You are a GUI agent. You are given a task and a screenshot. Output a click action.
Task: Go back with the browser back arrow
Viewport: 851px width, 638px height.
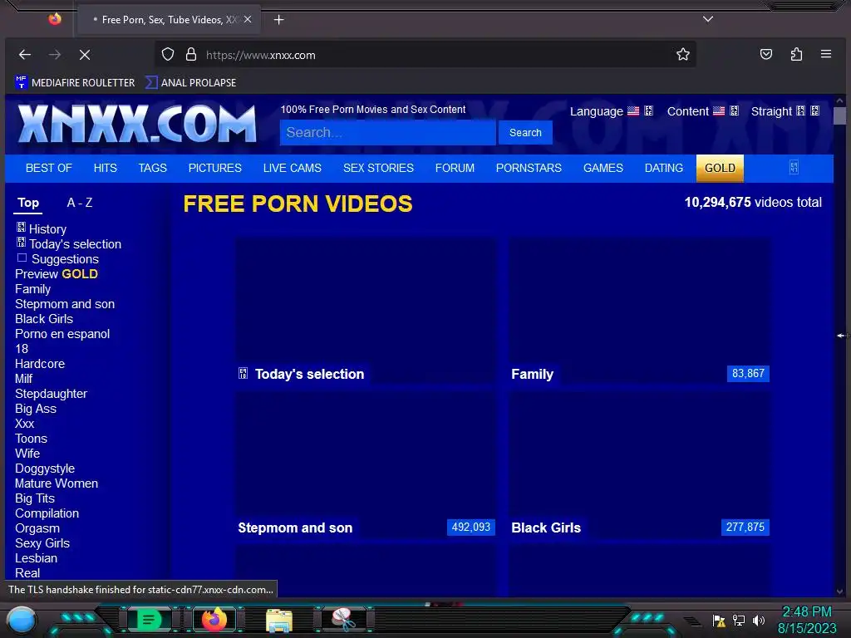pos(24,54)
